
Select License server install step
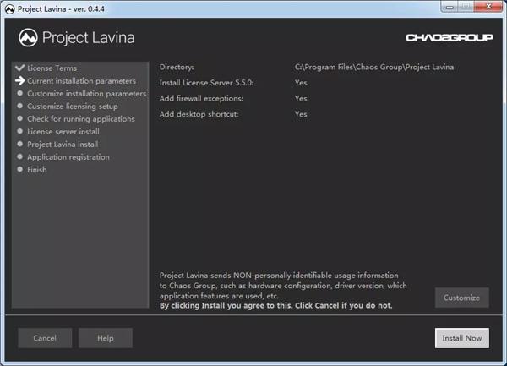click(x=63, y=132)
